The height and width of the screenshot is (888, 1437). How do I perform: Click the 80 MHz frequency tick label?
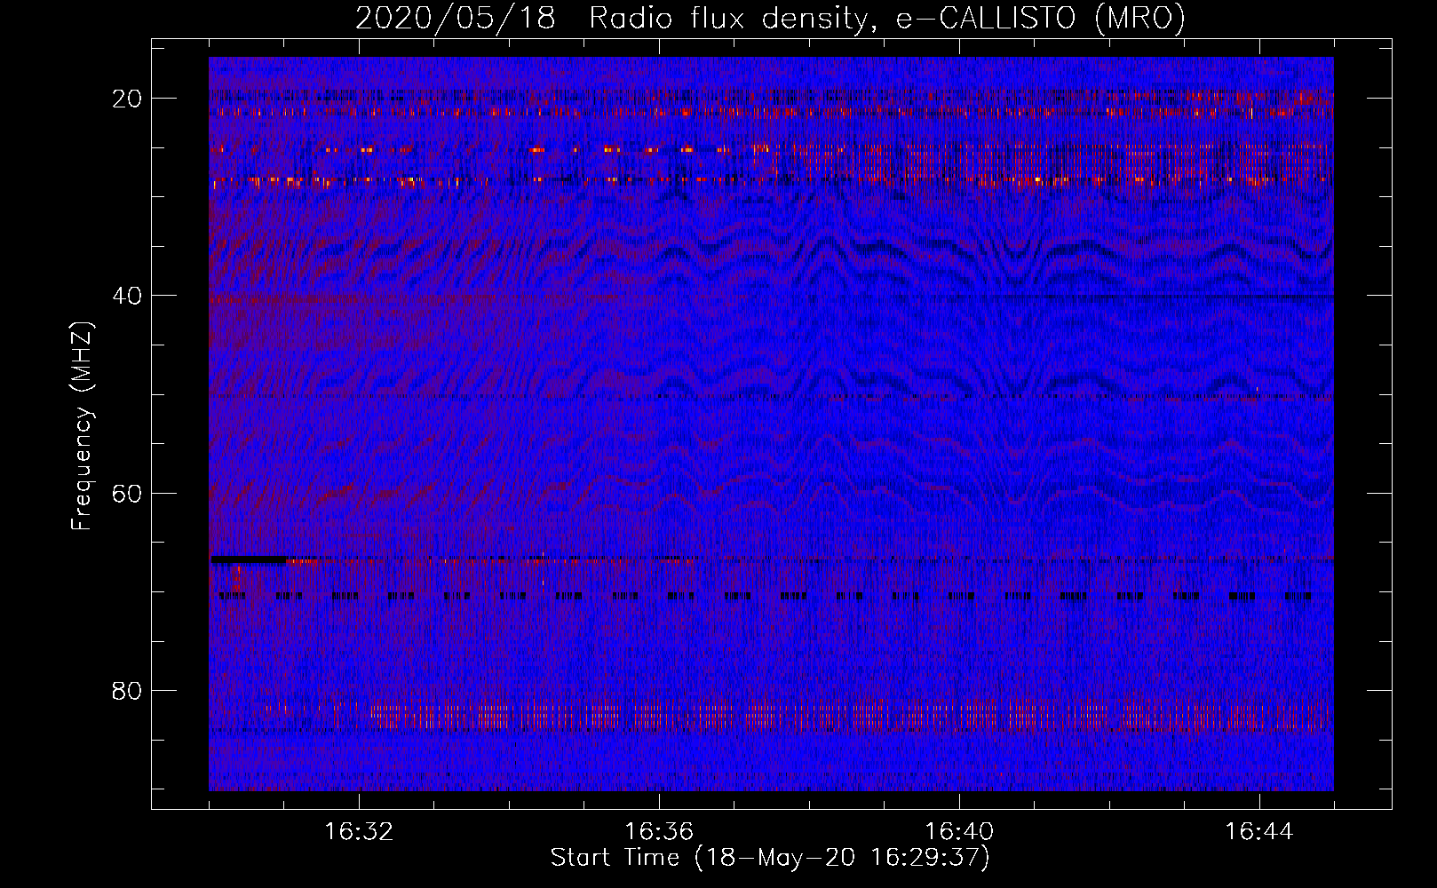127,691
